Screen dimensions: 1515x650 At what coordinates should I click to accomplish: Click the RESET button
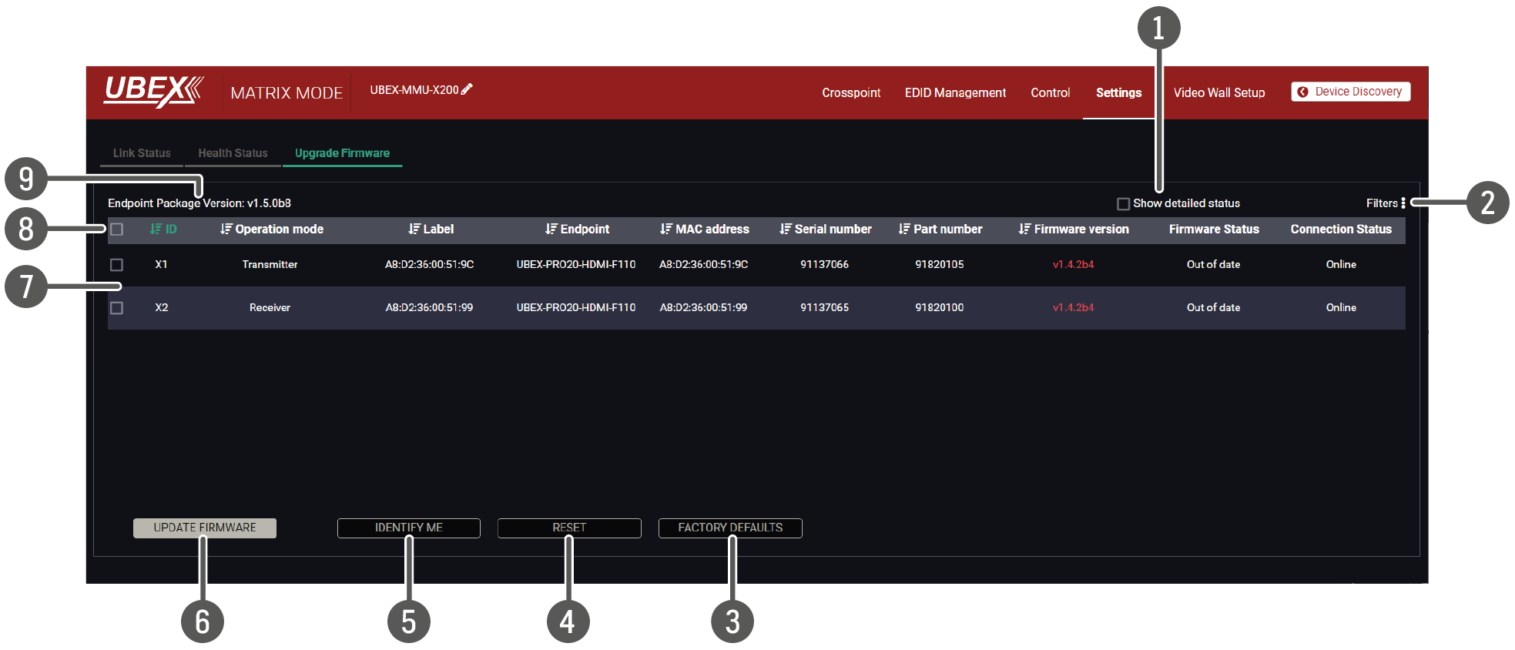[569, 528]
